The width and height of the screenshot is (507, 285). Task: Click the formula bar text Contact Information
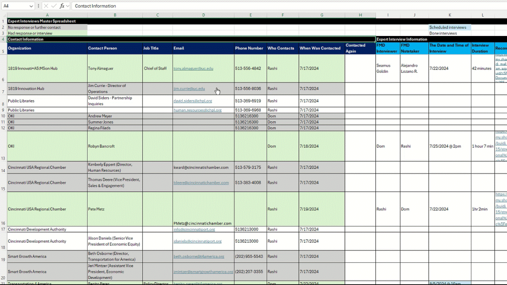pos(95,6)
